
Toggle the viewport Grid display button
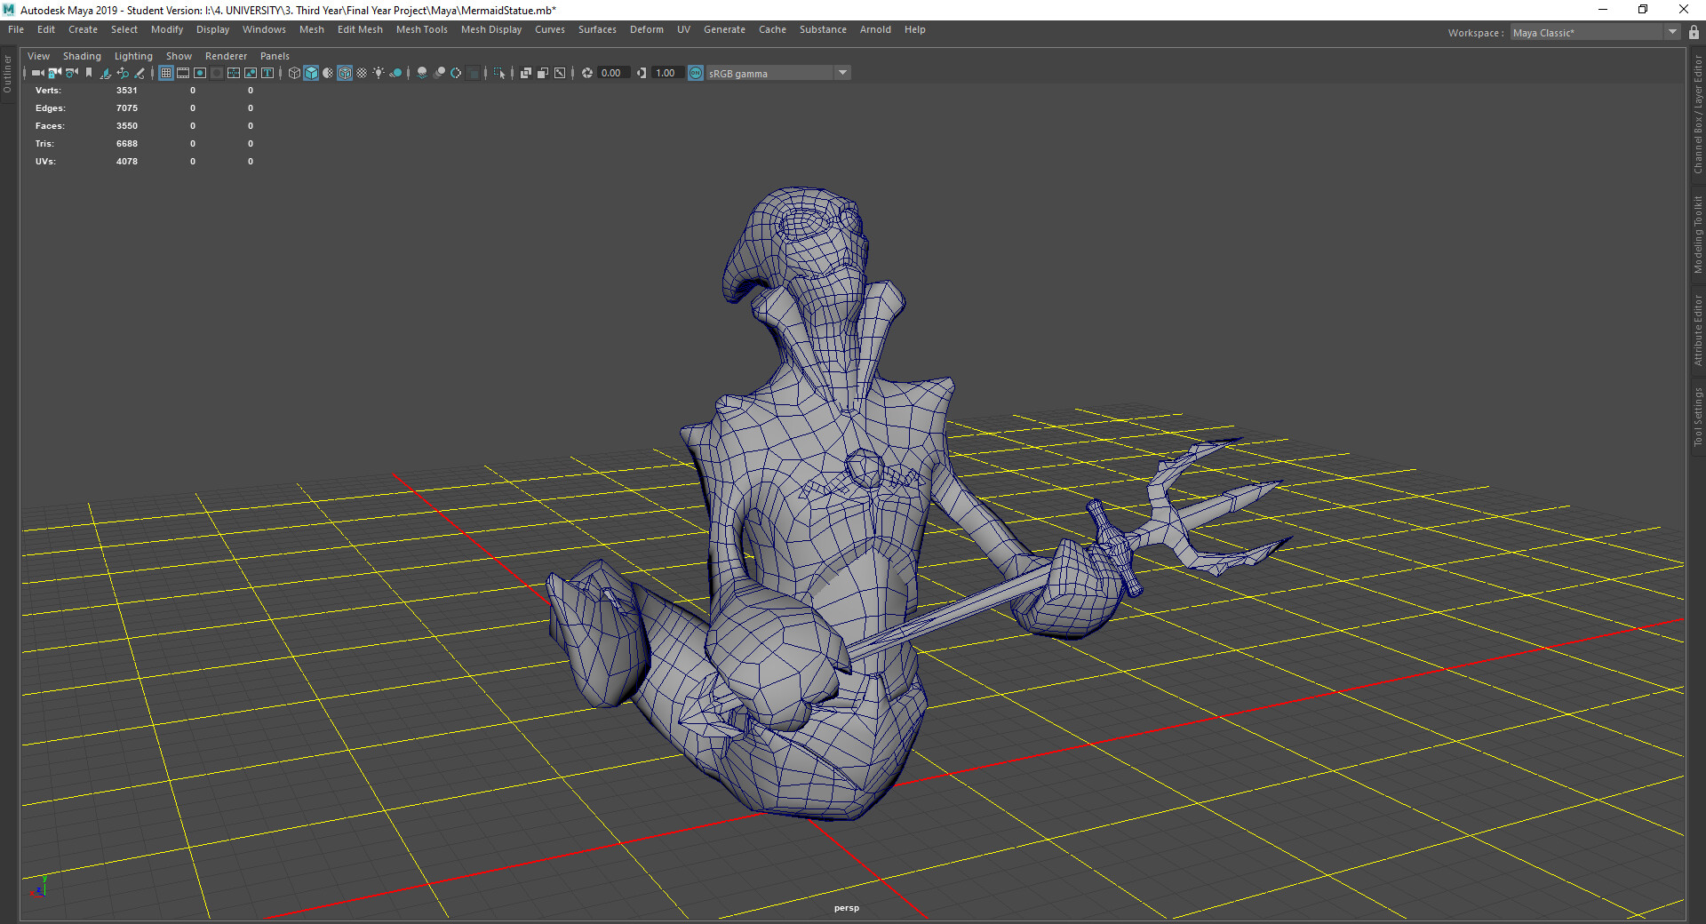tap(166, 73)
